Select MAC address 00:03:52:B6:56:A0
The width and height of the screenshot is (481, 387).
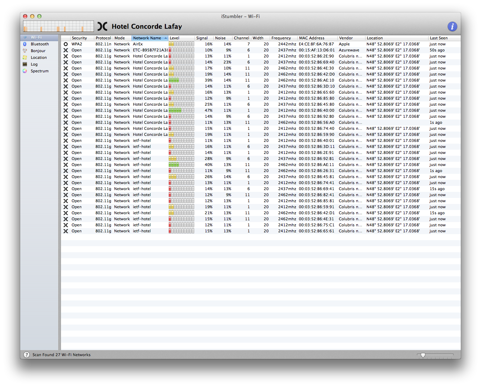pos(316,122)
